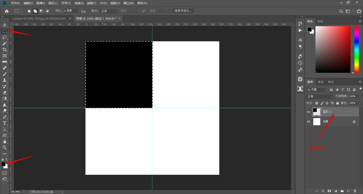Hide the 背景 layer
363x194 pixels.
pos(308,122)
